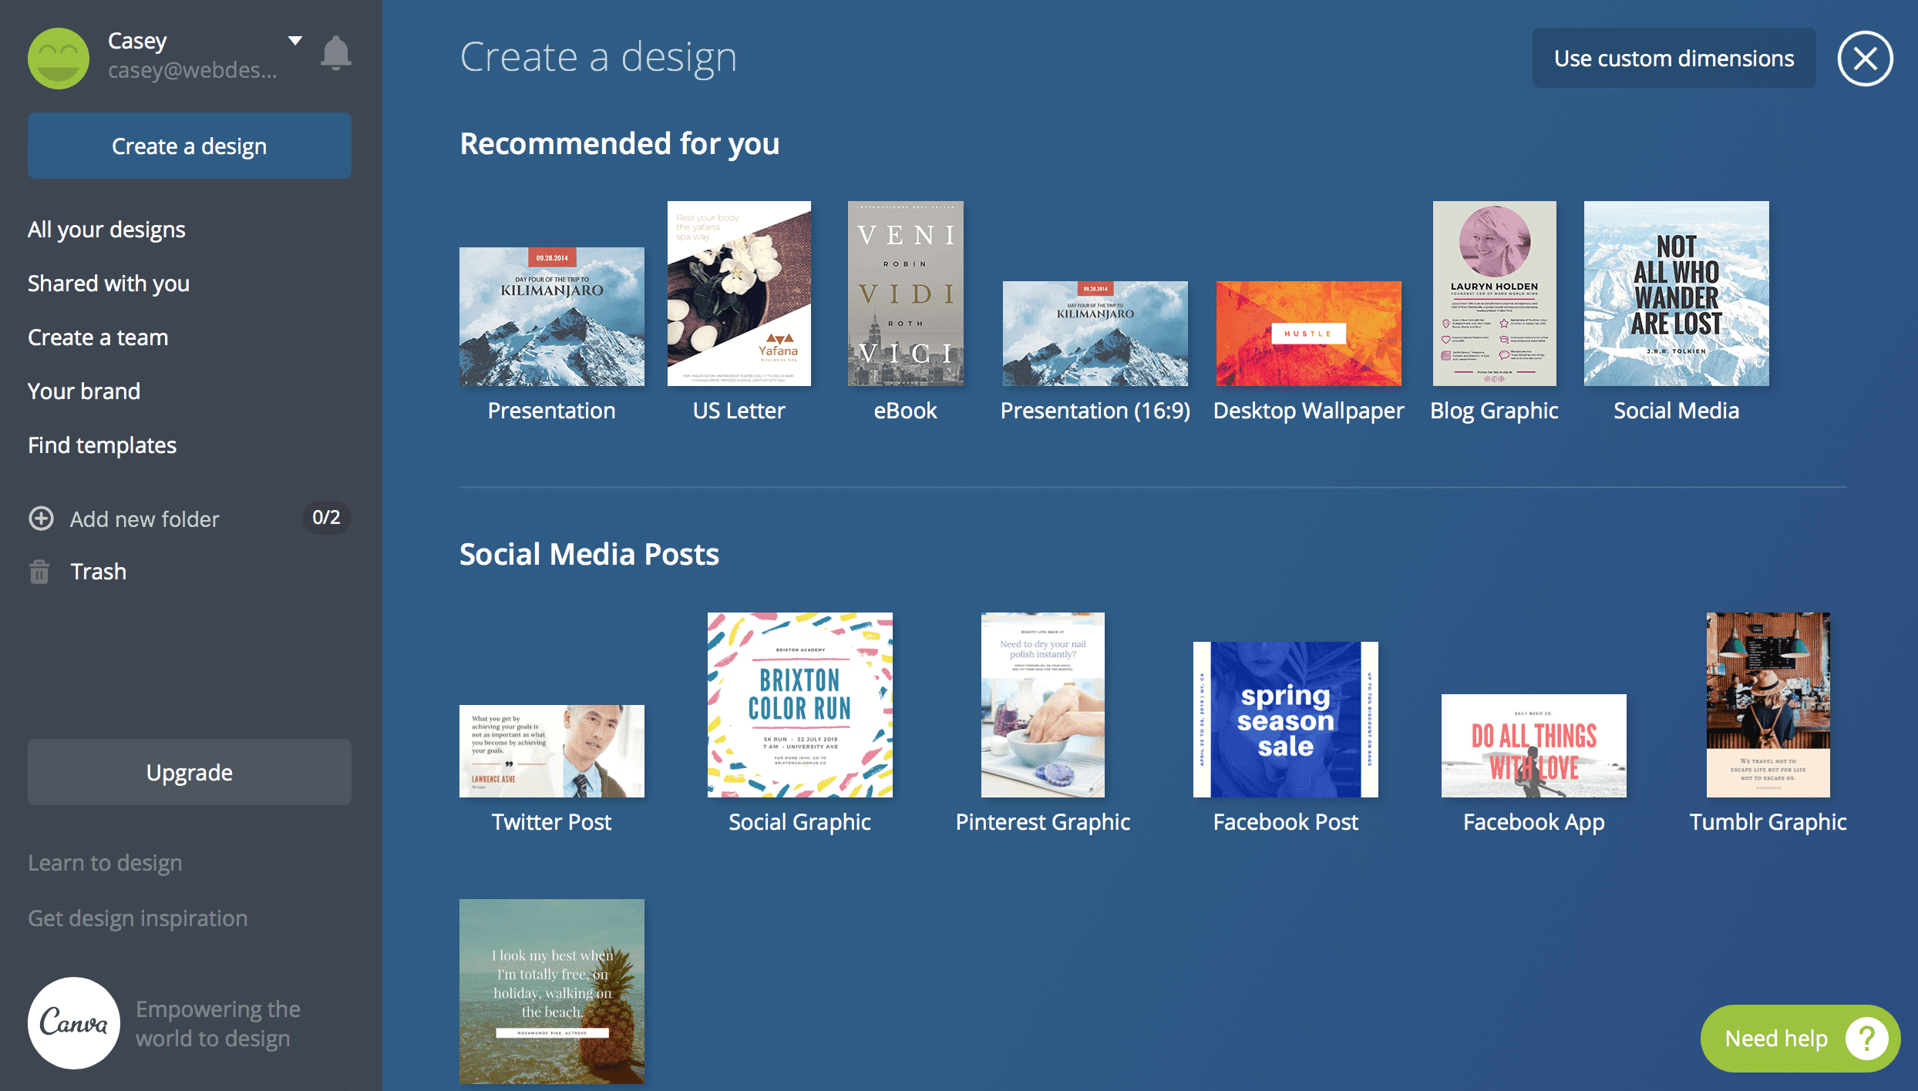The image size is (1918, 1091).
Task: Open the notifications bell icon
Action: (335, 53)
